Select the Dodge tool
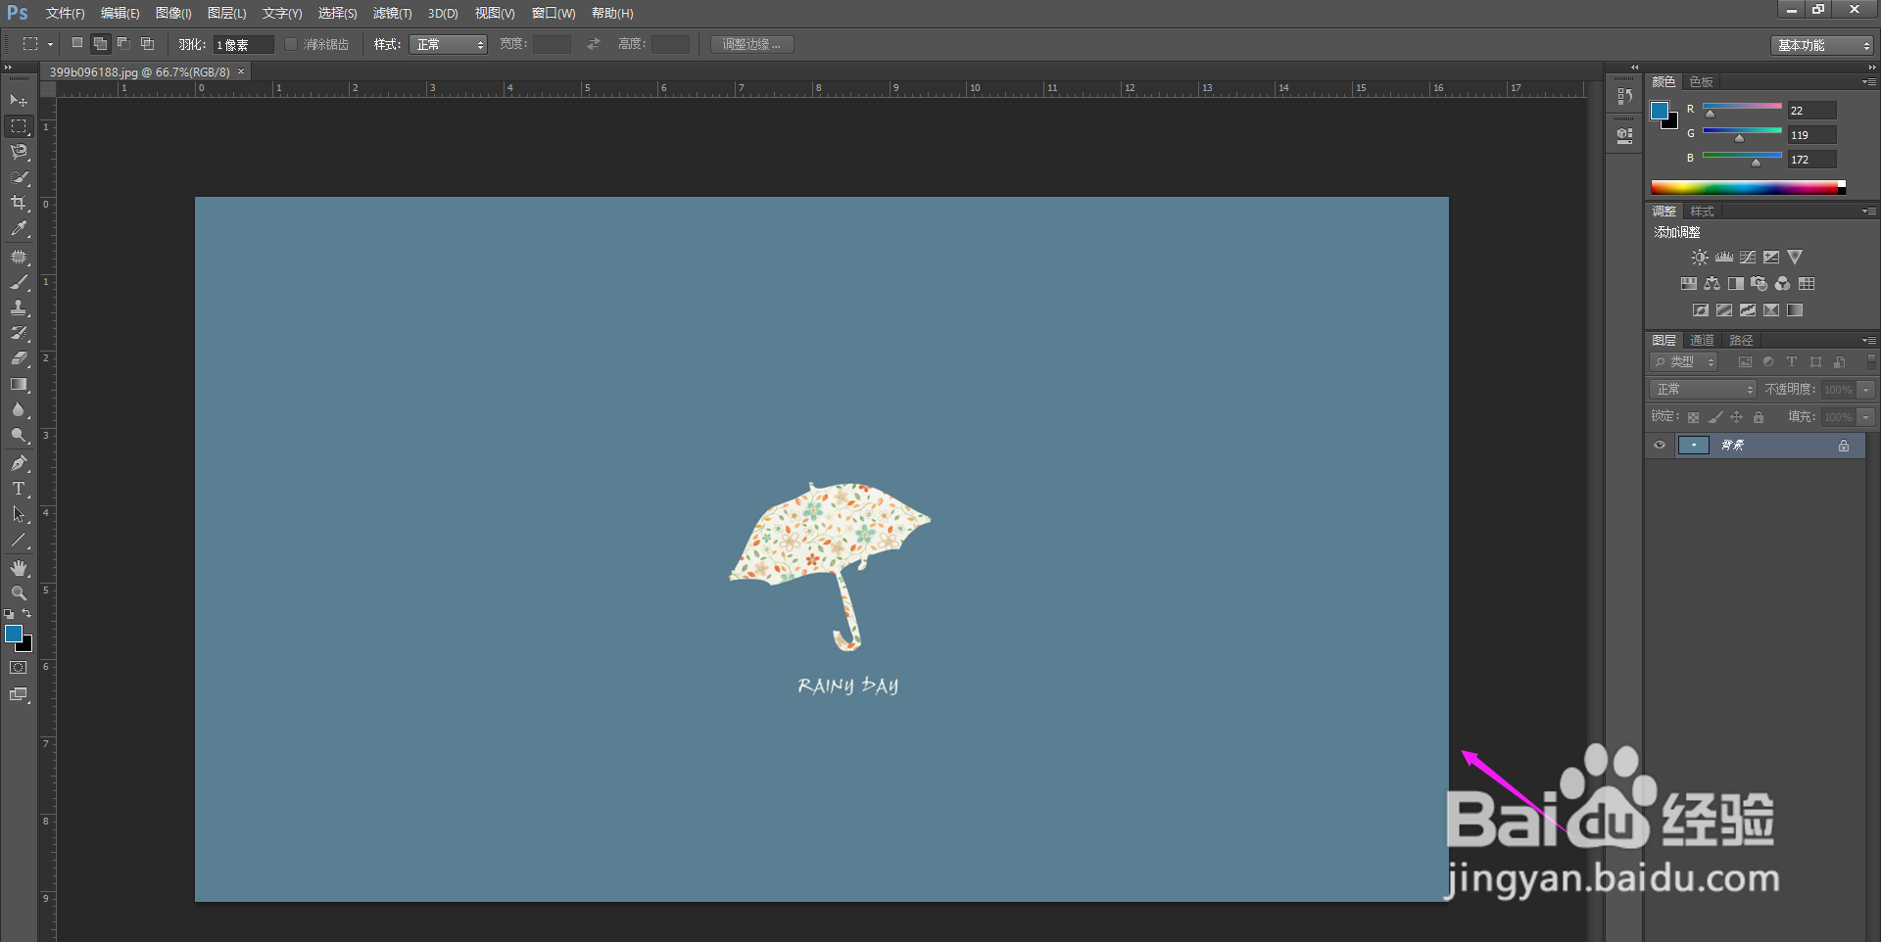1881x942 pixels. (x=19, y=436)
